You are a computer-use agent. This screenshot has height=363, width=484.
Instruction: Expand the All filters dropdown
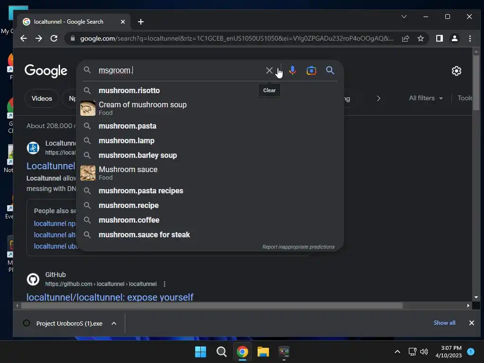click(x=426, y=98)
